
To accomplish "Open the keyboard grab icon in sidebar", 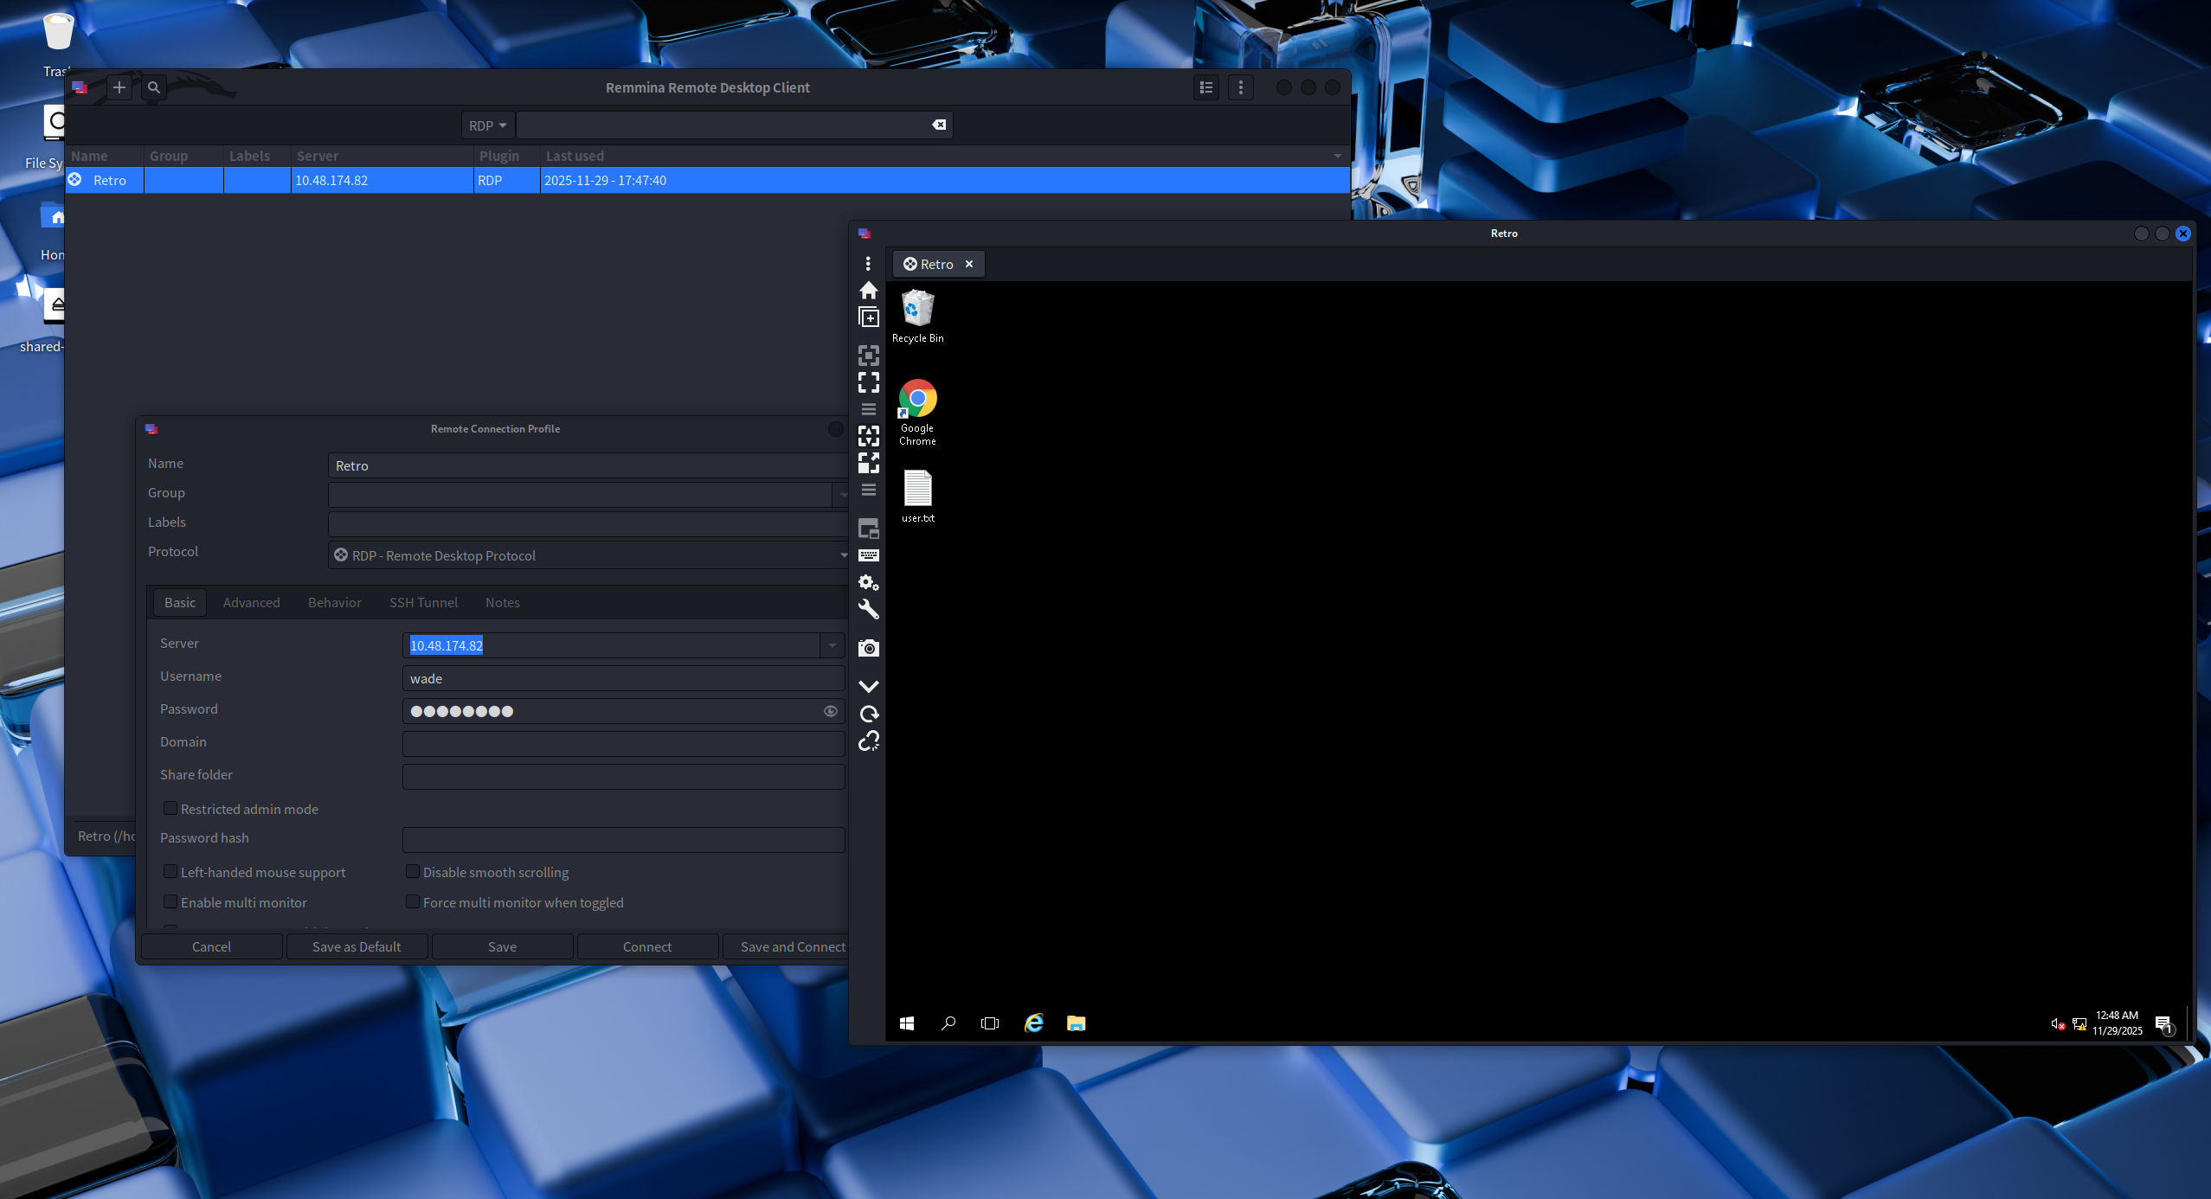I will (x=868, y=555).
